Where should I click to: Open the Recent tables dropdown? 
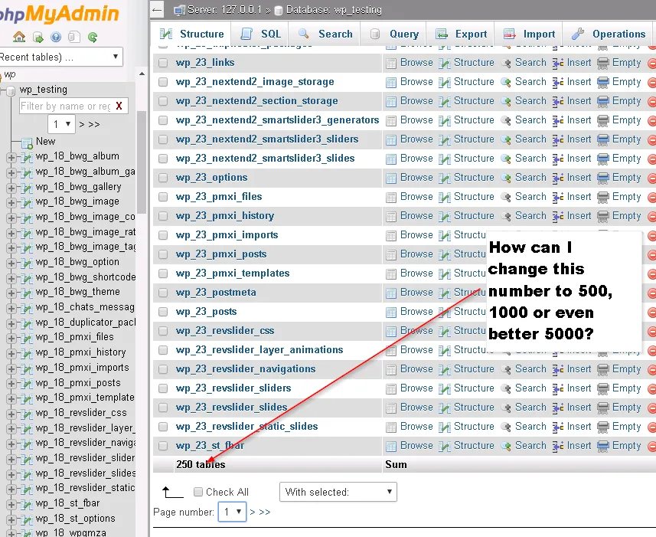(x=60, y=57)
